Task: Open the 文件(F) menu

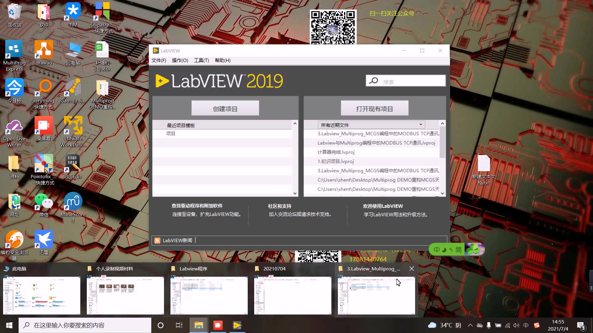Action: [x=159, y=60]
